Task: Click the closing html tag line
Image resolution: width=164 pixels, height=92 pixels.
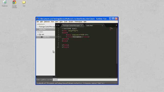Action: coord(65,47)
